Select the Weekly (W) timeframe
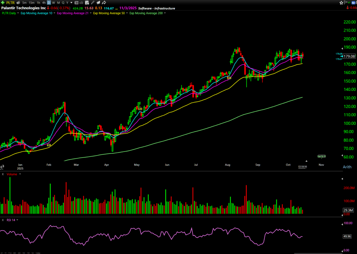 tap(53, 2)
